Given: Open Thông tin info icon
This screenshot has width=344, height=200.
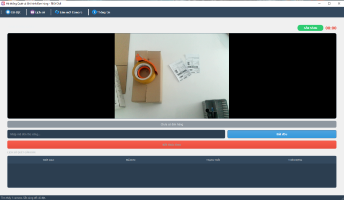Looking at the screenshot, I should (94, 12).
